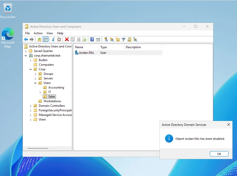This screenshot has height=176, width=237.
Task: Toggle the show/hide action pane icon
Action: tap(98, 40)
